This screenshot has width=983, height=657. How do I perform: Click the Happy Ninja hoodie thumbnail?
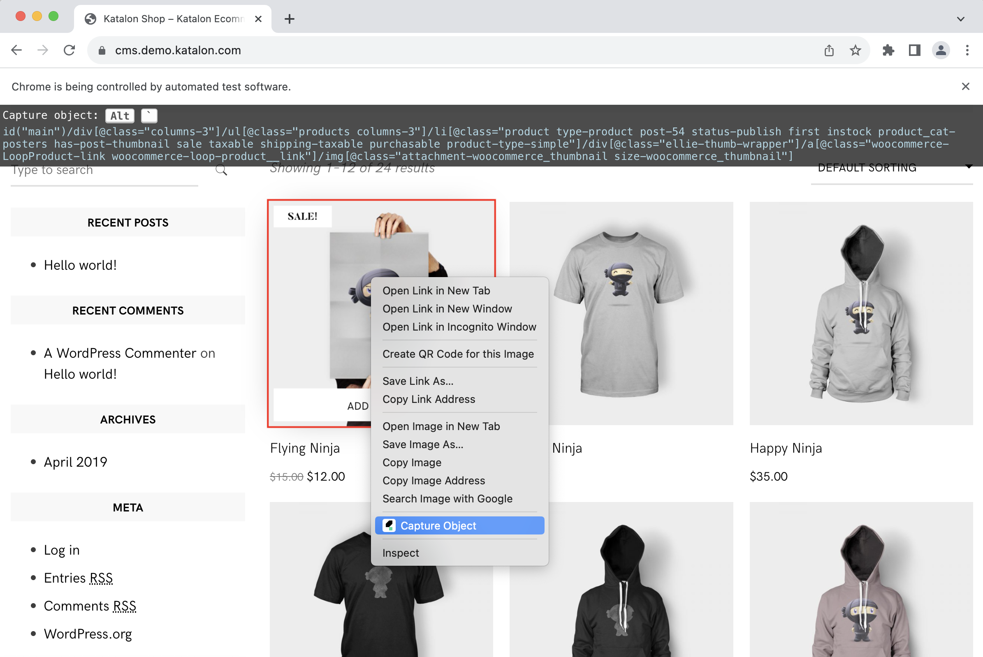[x=860, y=313]
